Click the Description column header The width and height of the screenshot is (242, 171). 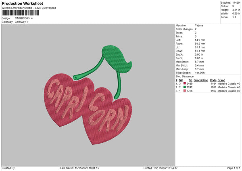point(200,79)
